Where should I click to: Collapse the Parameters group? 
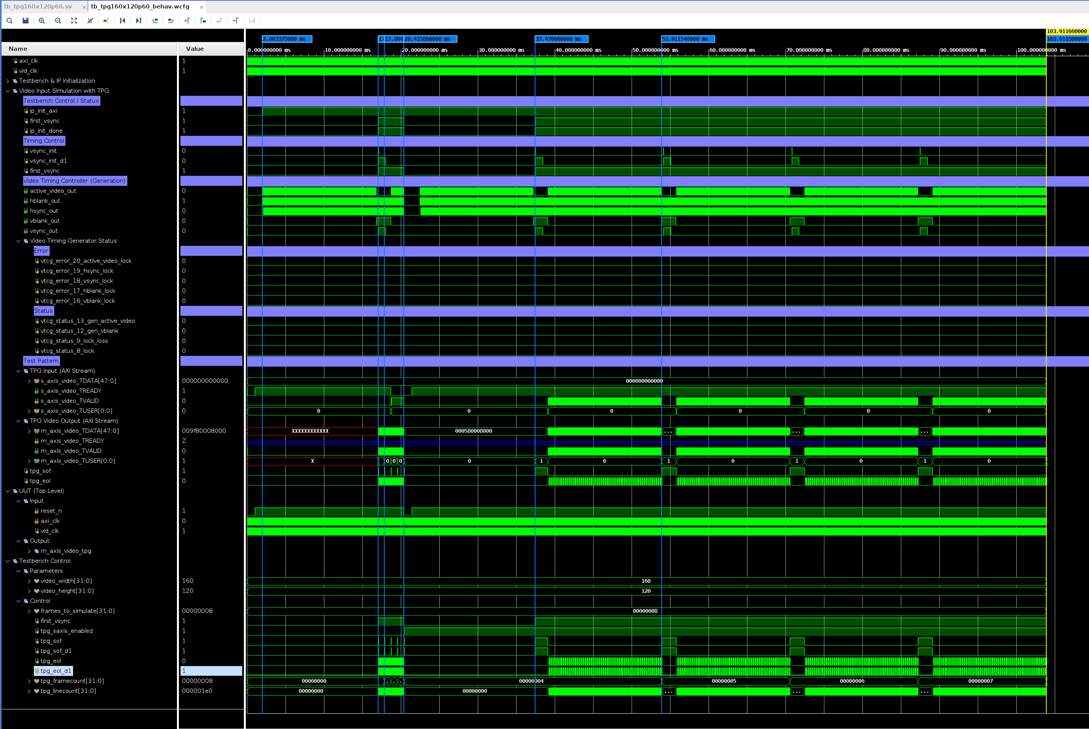tap(18, 571)
